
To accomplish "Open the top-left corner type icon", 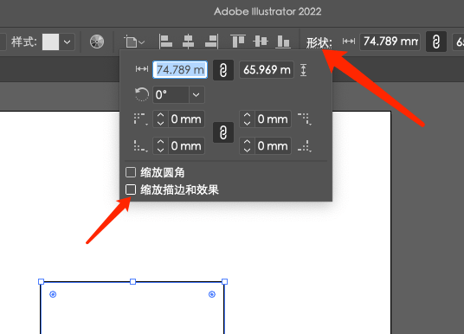I will (x=140, y=119).
